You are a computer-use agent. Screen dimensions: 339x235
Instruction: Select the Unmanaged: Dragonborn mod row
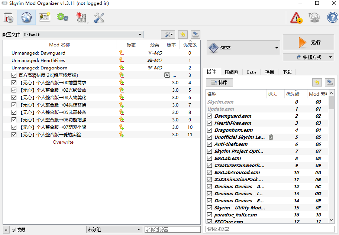[101, 68]
